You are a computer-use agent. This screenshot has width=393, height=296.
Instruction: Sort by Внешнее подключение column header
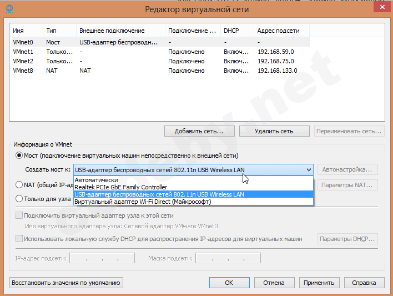pyautogui.click(x=120, y=31)
